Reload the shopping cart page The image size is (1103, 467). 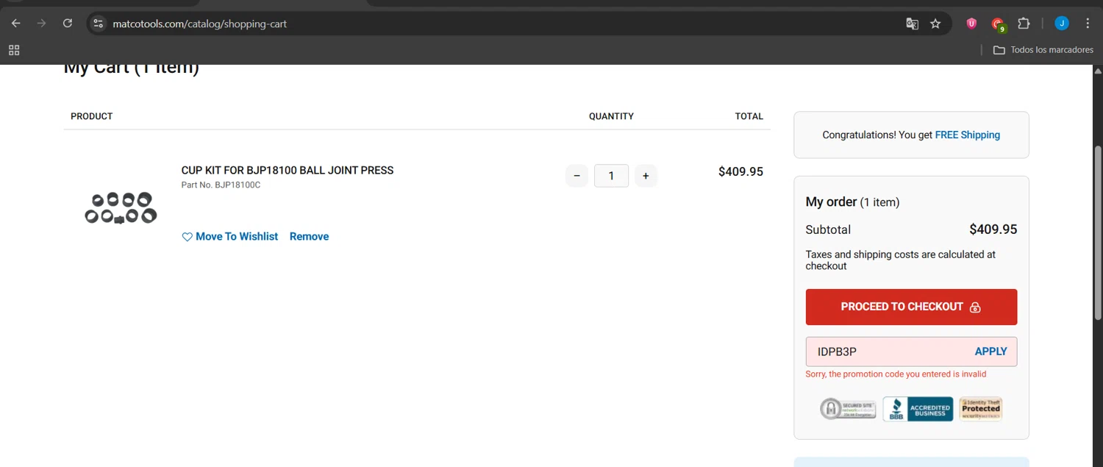tap(68, 24)
